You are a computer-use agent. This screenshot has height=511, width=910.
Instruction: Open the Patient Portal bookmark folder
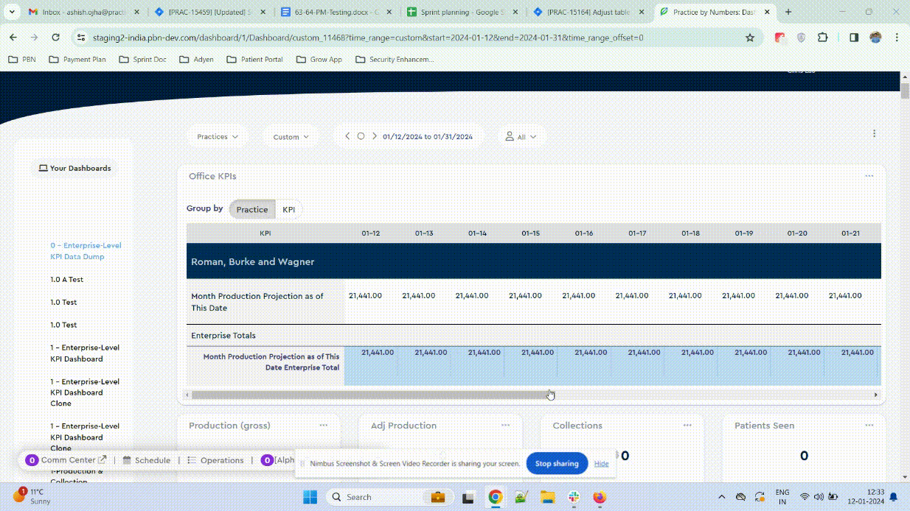254,59
